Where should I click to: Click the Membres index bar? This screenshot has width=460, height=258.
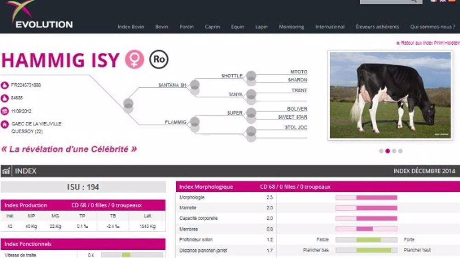click(367, 229)
